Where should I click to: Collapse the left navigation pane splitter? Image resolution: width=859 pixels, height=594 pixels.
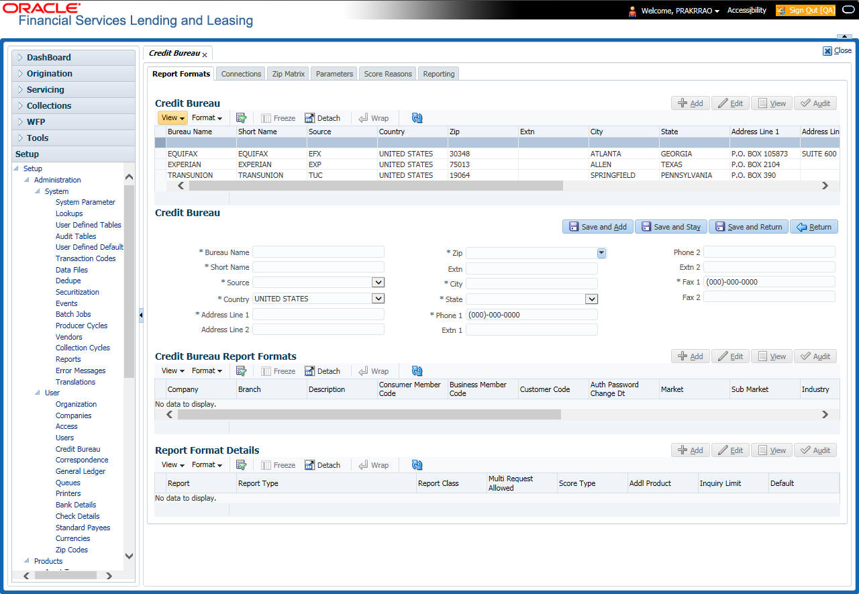point(141,315)
